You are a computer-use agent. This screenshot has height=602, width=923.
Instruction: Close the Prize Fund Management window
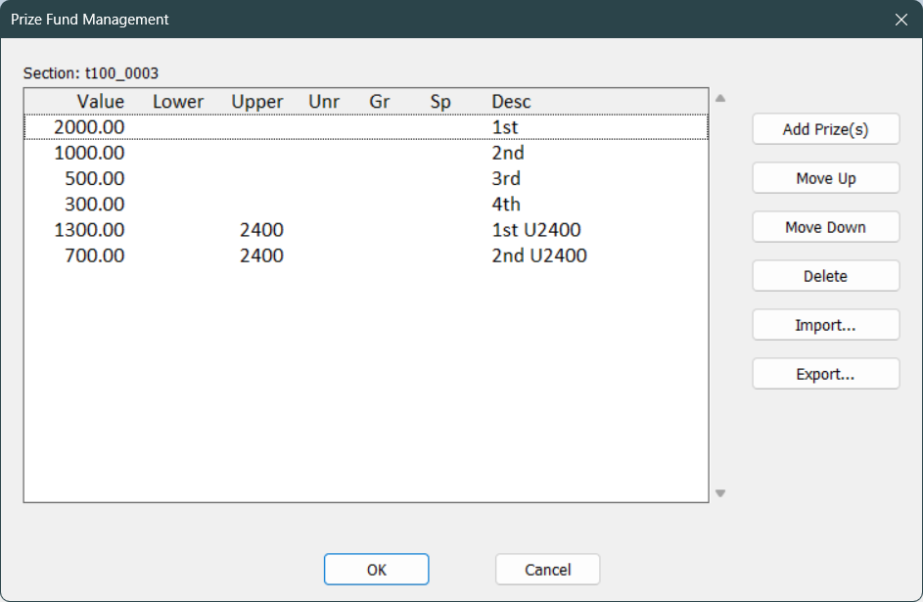point(900,20)
